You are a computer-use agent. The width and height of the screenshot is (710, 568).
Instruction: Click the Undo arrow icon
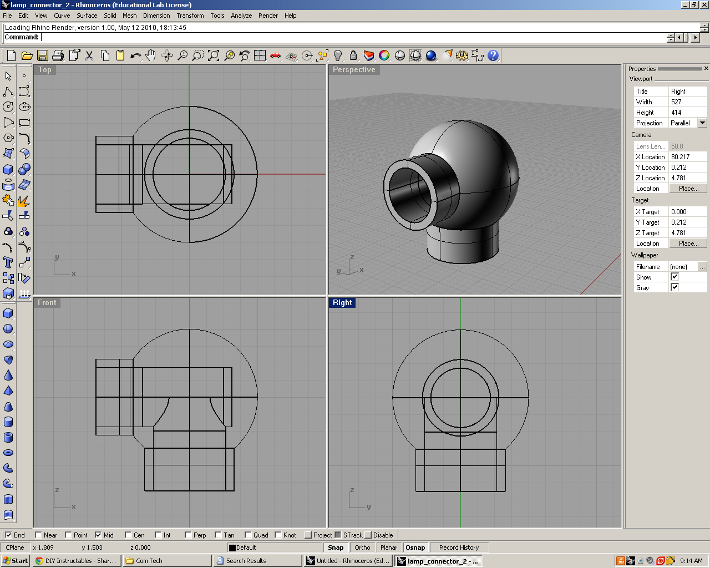coord(135,55)
